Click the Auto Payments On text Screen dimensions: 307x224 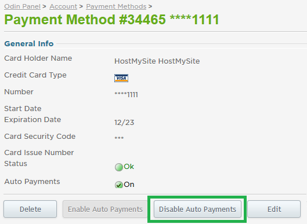pyautogui.click(x=129, y=185)
